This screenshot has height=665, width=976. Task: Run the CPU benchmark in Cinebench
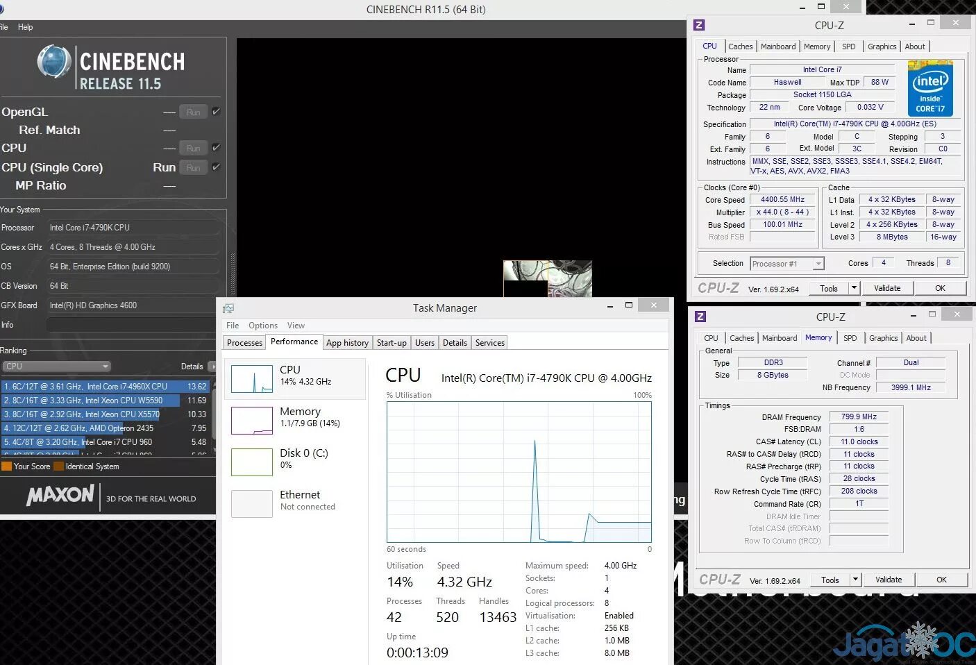(x=193, y=148)
